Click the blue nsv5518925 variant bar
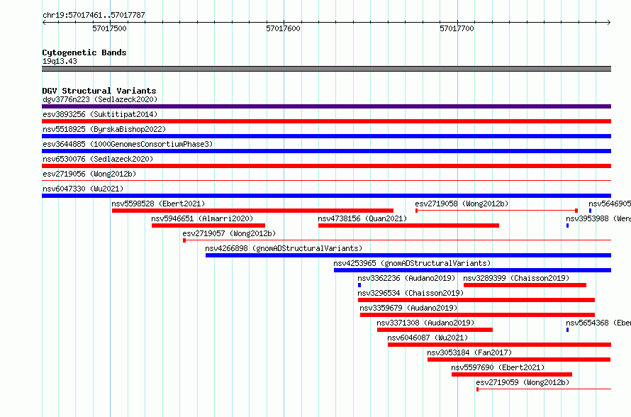This screenshot has width=631, height=417. click(326, 136)
